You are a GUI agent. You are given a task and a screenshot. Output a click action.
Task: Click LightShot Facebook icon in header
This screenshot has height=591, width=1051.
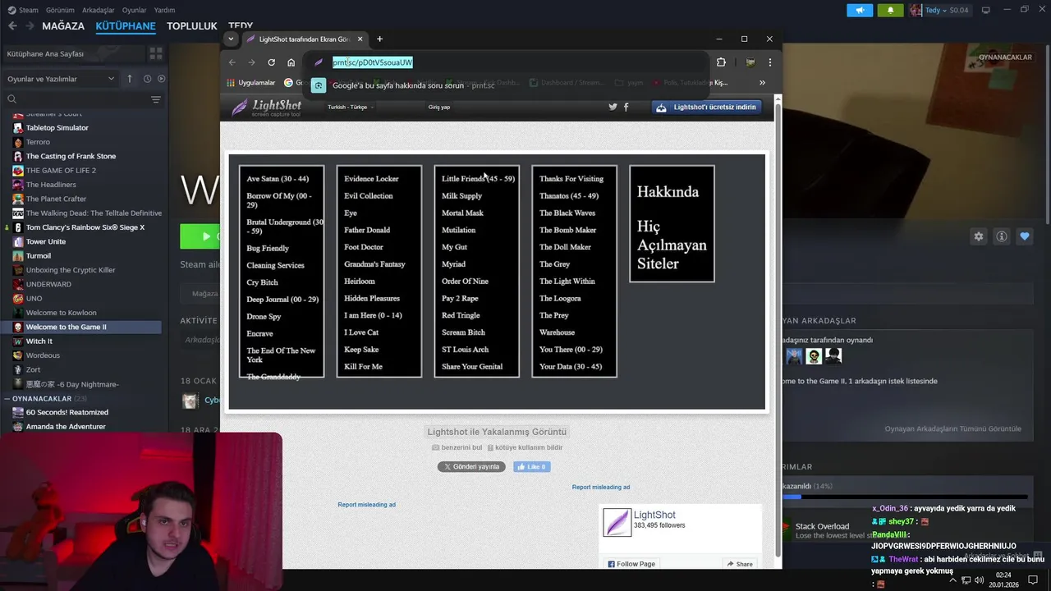tap(626, 107)
